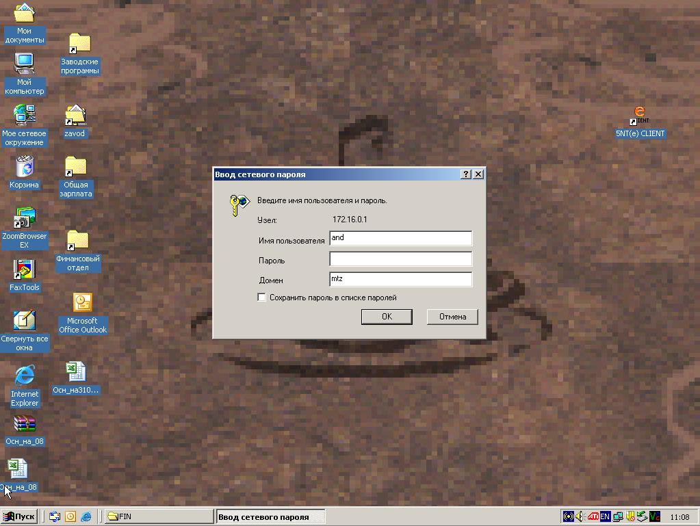Close the Ввод сетевого пароля dialog

pos(478,174)
